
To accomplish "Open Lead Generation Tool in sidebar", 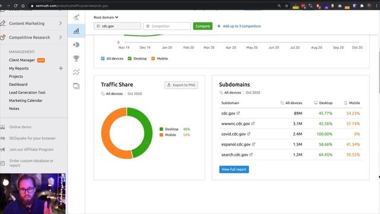I will [x=27, y=93].
